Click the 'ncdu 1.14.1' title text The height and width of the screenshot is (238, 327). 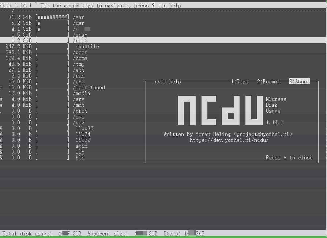(16, 5)
